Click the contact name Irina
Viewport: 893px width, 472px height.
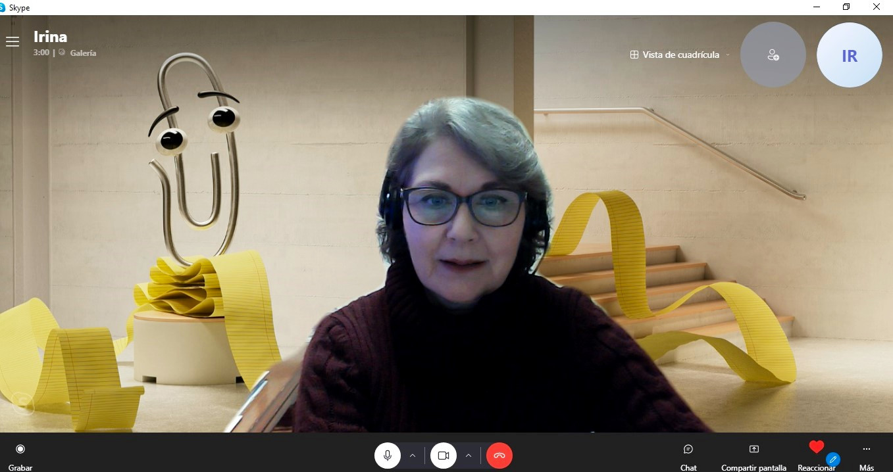pyautogui.click(x=51, y=36)
